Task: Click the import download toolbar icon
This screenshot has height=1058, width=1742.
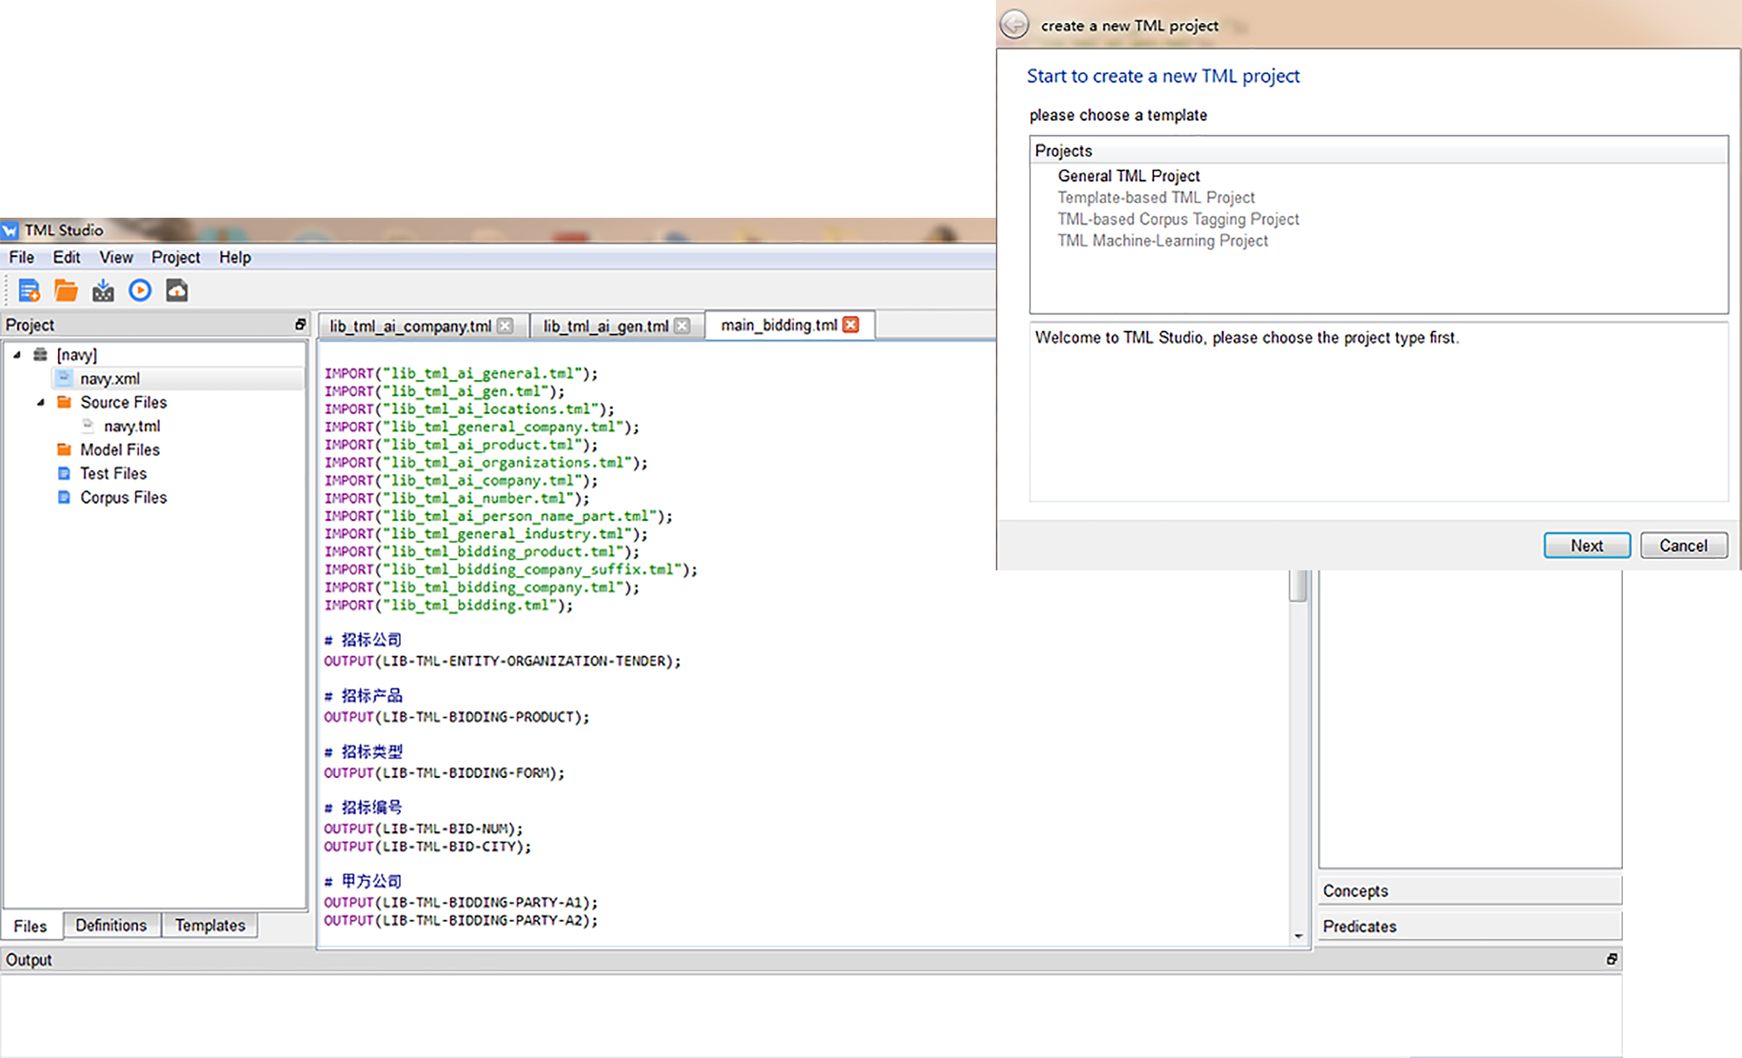Action: point(103,291)
